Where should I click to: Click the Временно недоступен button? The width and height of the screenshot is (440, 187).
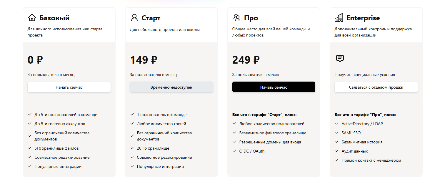point(171,87)
